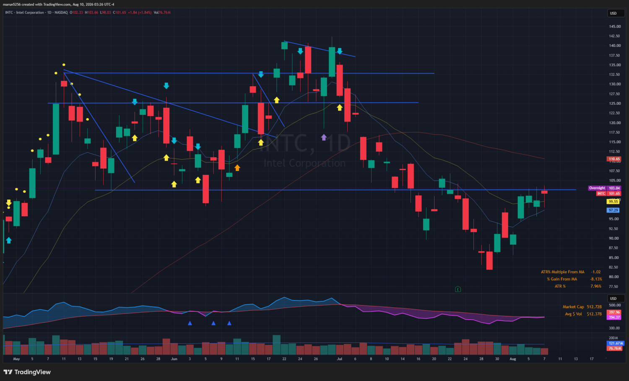Click the 500.00 tick on the indicator axis
This screenshot has height=381, width=629.
615,305
